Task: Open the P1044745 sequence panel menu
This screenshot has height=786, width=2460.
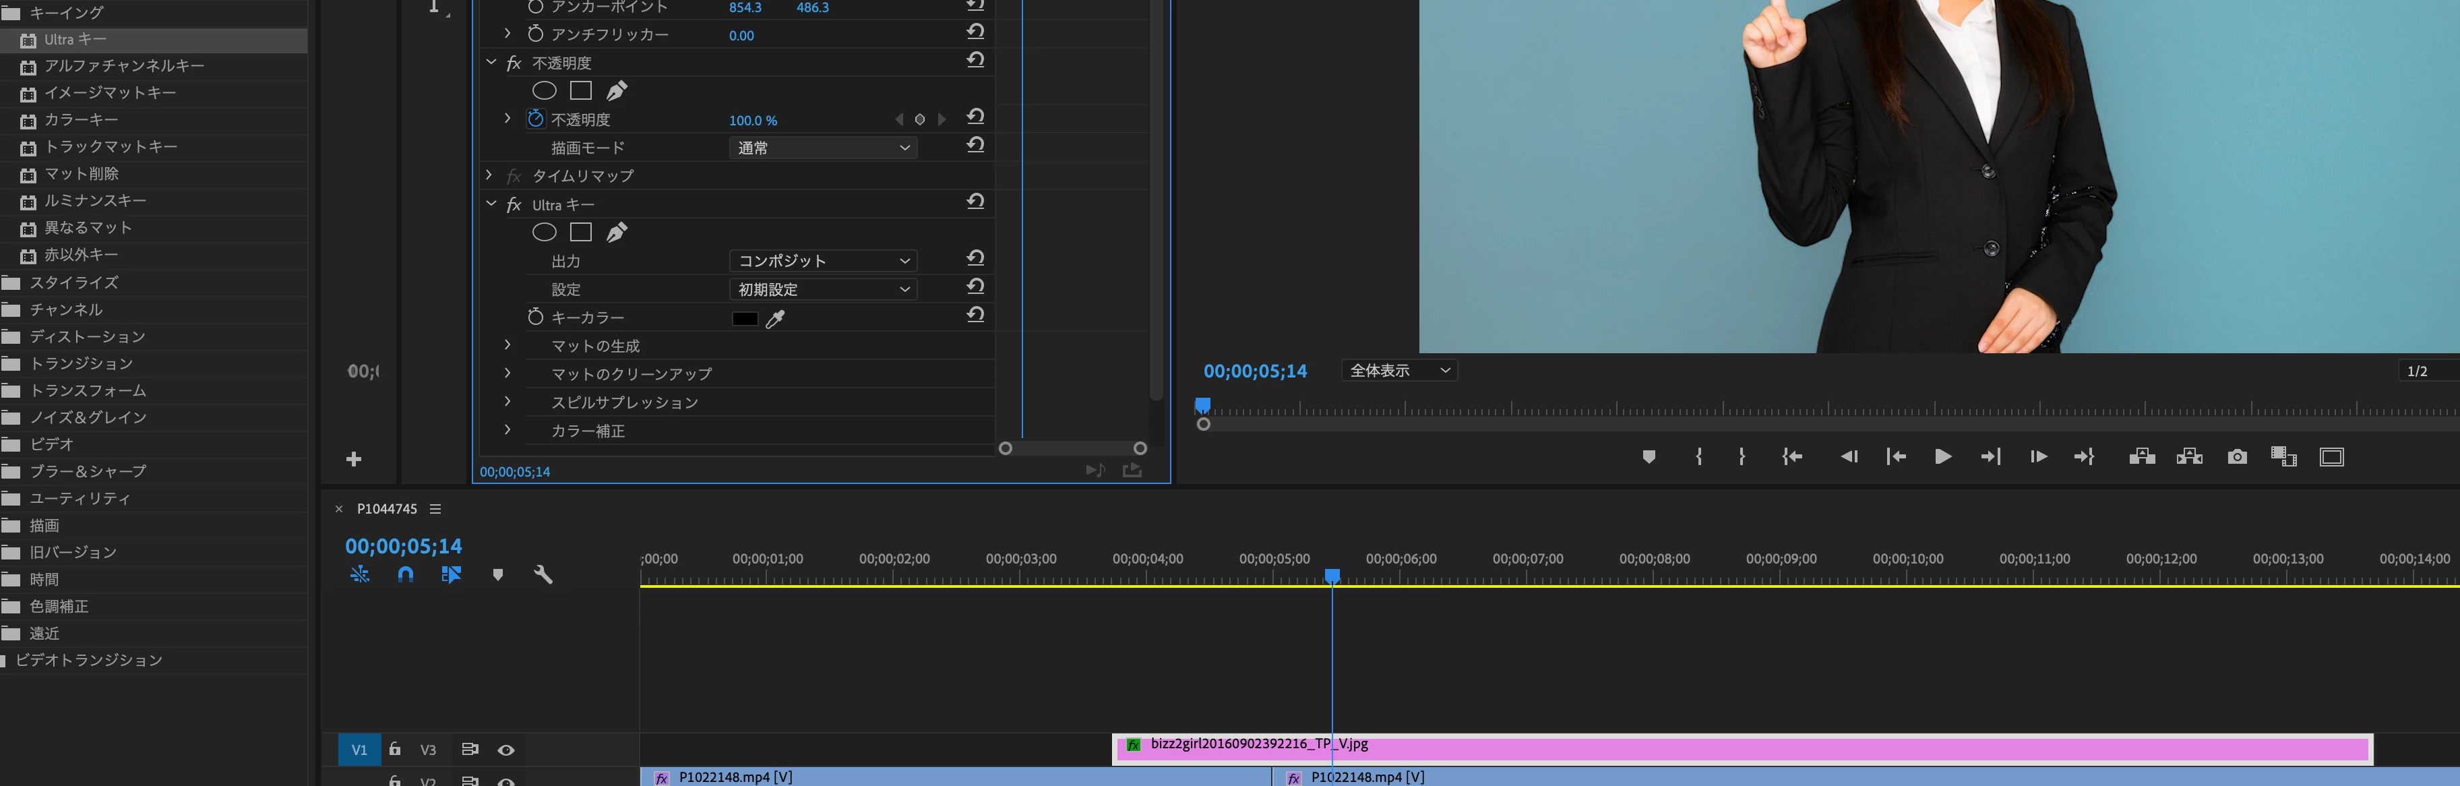Action: click(x=435, y=509)
